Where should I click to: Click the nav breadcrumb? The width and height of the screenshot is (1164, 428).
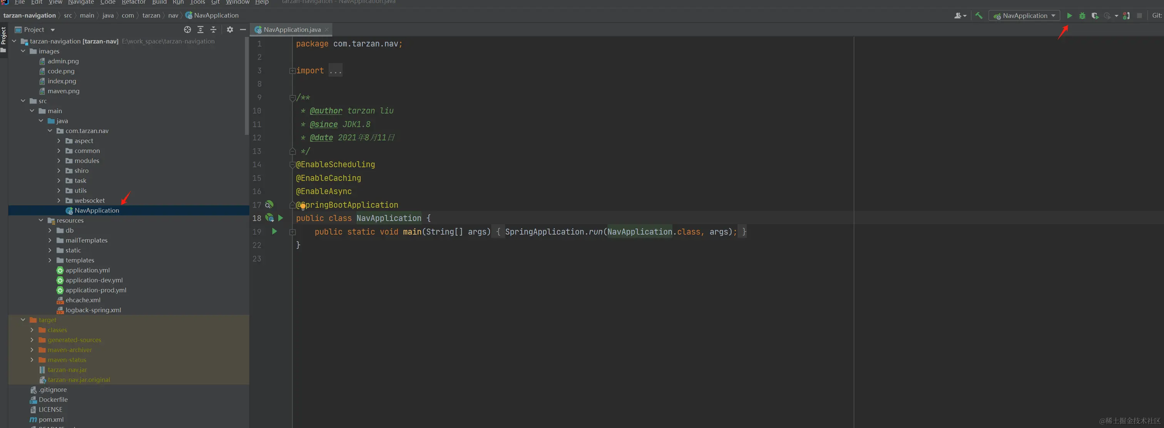coord(173,15)
